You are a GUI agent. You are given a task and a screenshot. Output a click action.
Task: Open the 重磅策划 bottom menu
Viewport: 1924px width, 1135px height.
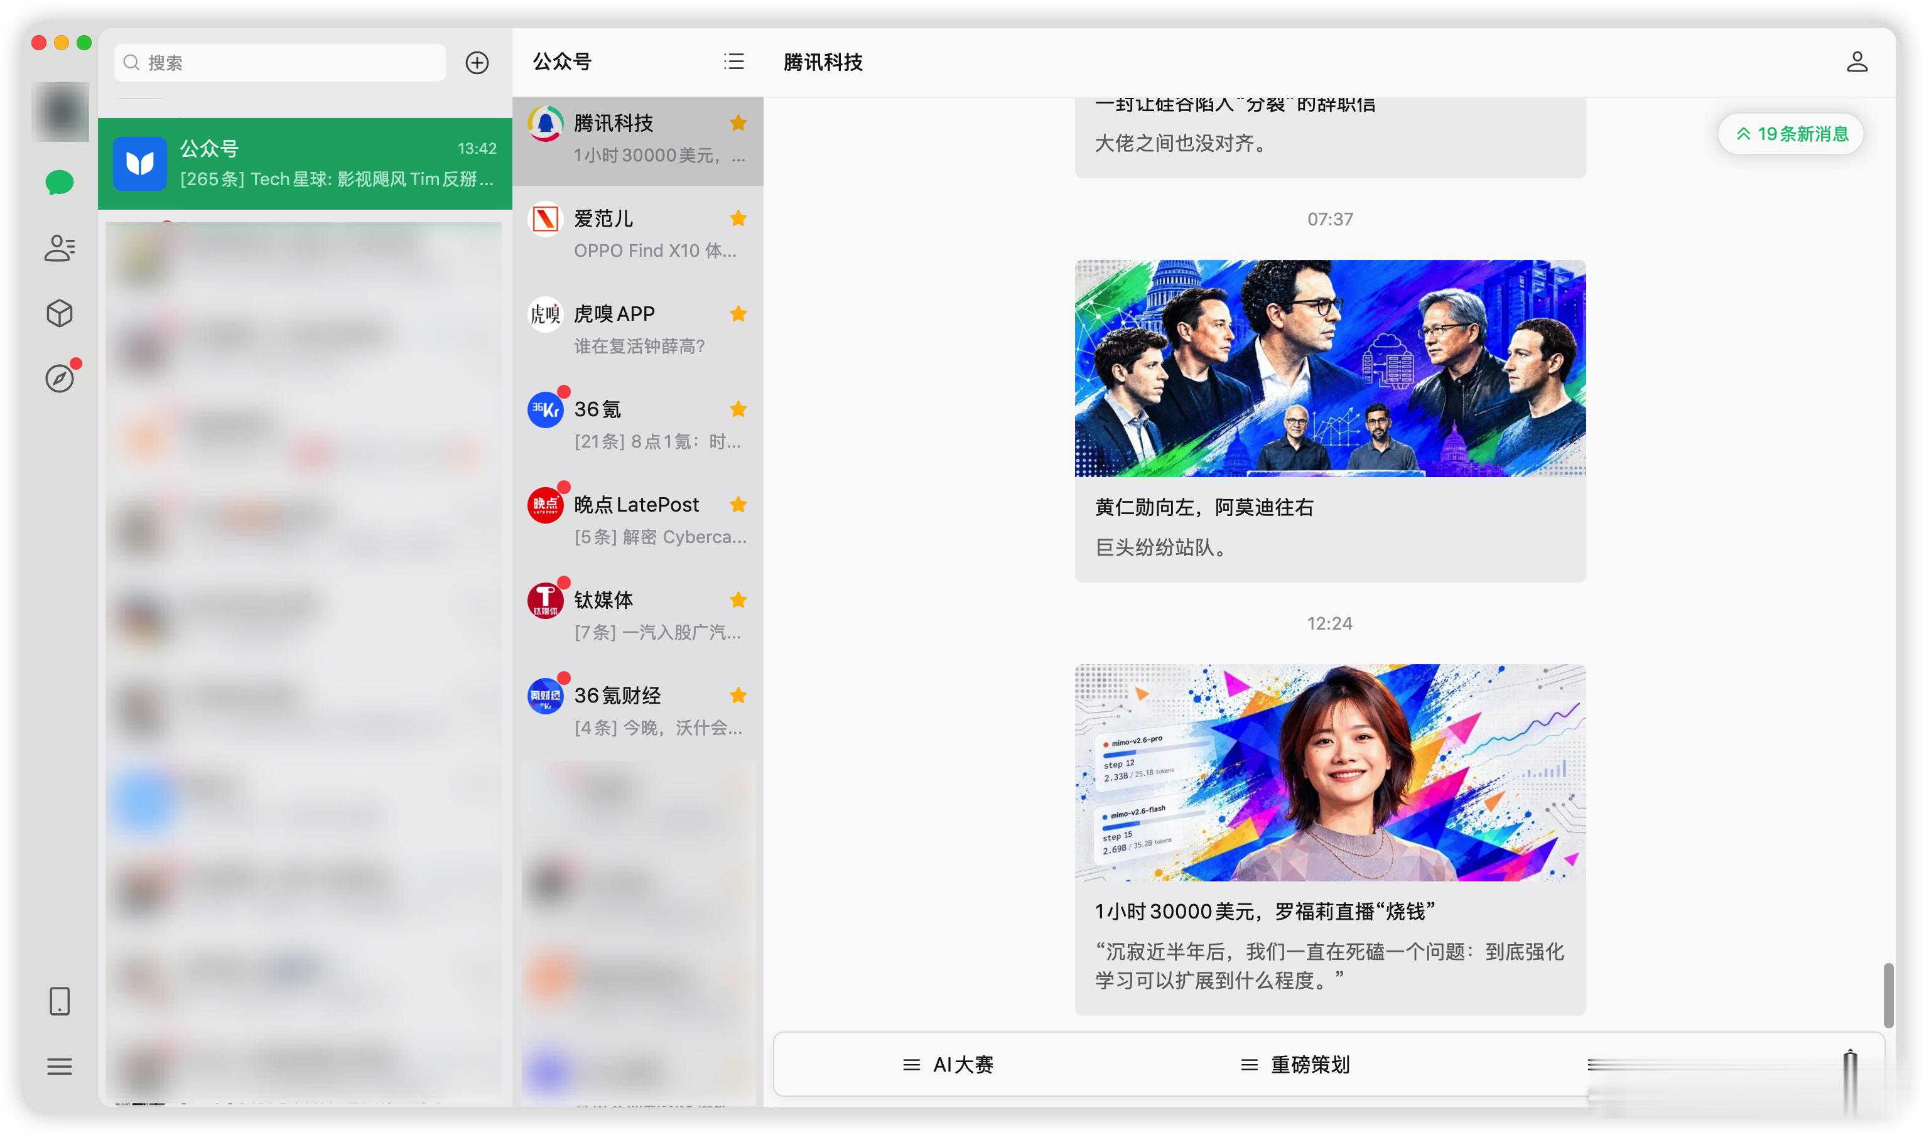point(1295,1065)
